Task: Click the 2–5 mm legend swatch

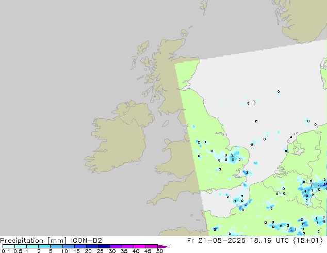Action: tap(45, 246)
